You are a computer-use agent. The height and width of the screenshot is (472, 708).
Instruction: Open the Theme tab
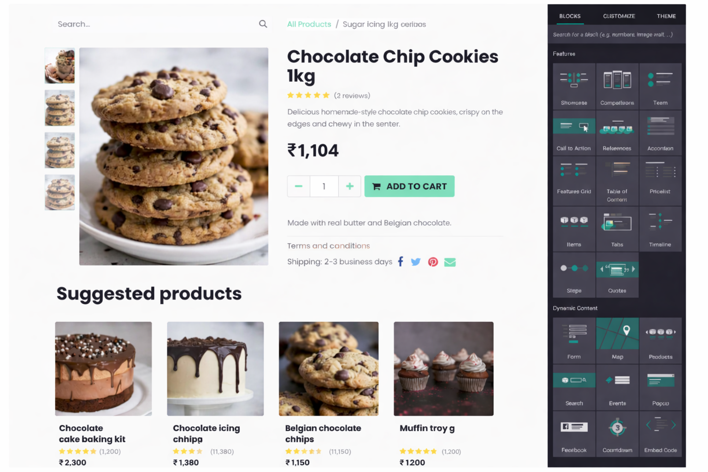coord(666,16)
